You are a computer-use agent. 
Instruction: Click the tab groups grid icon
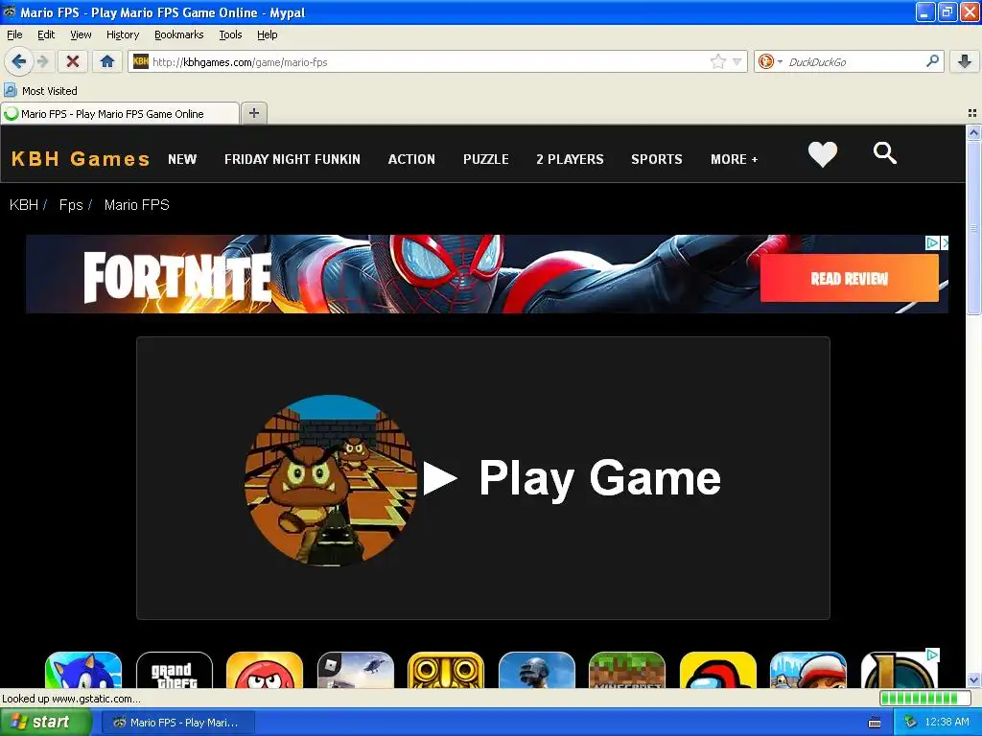(x=972, y=113)
